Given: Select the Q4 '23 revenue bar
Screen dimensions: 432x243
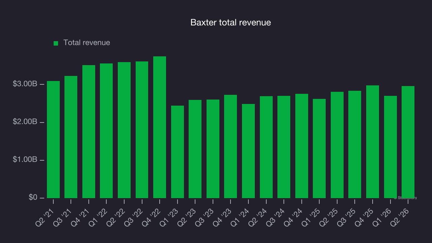Looking at the screenshot, I should point(231,146).
